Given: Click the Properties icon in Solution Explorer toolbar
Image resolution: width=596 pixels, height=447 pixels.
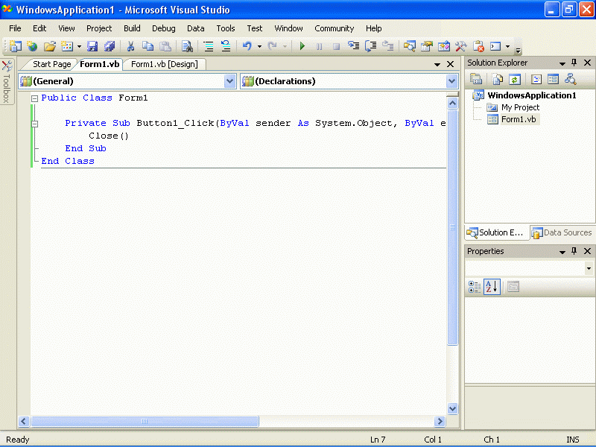Looking at the screenshot, I should [476, 79].
